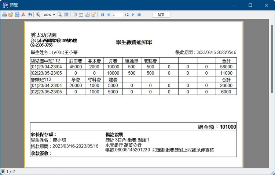Image resolution: width=275 pixels, height=175 pixels.
Task: Go to the next page
Action: [133, 15]
